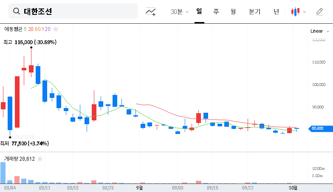Remove the 이동평균 moving average indicator
333x192 pixels.
coord(56,29)
